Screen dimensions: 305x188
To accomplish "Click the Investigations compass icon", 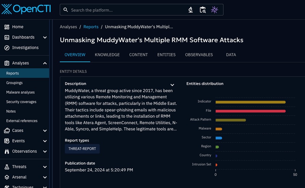I will coord(7,48).
